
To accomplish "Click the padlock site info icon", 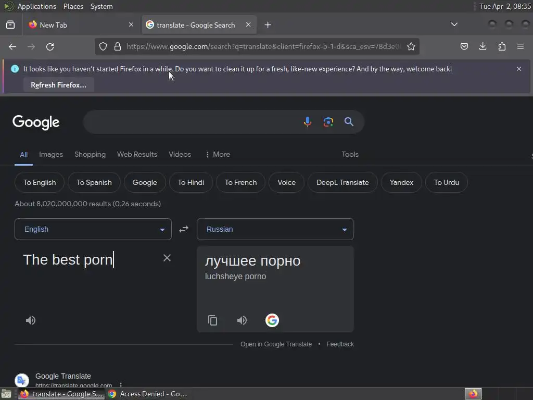I will 118,46.
